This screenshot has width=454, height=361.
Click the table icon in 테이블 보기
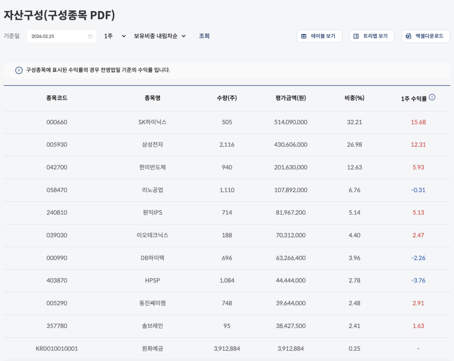tap(304, 36)
